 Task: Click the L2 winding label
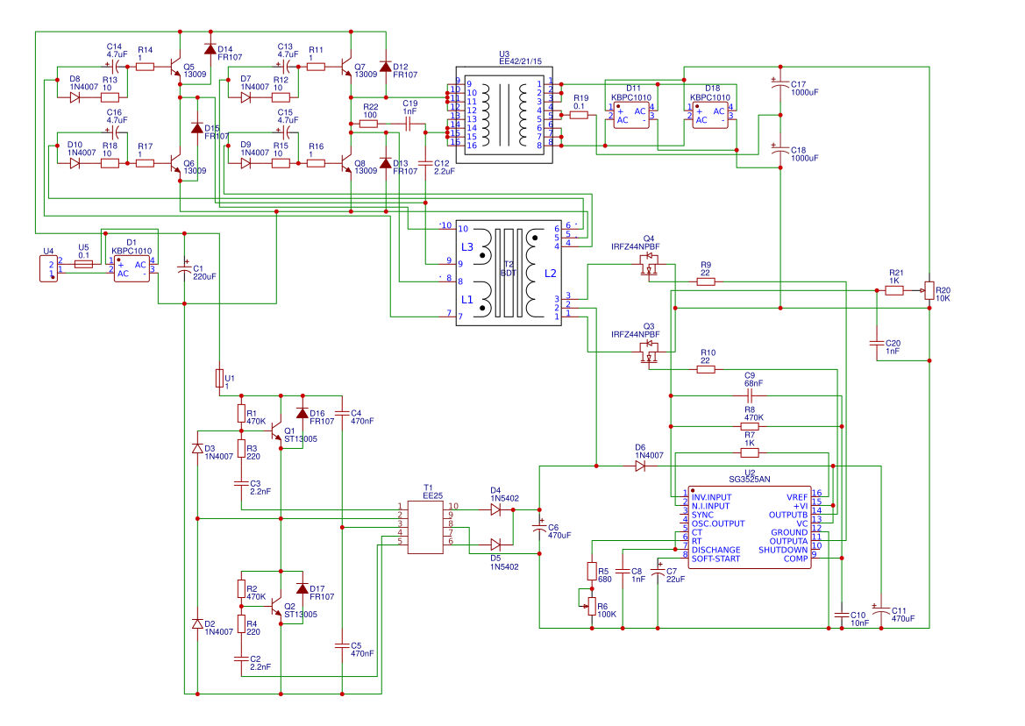click(x=551, y=274)
